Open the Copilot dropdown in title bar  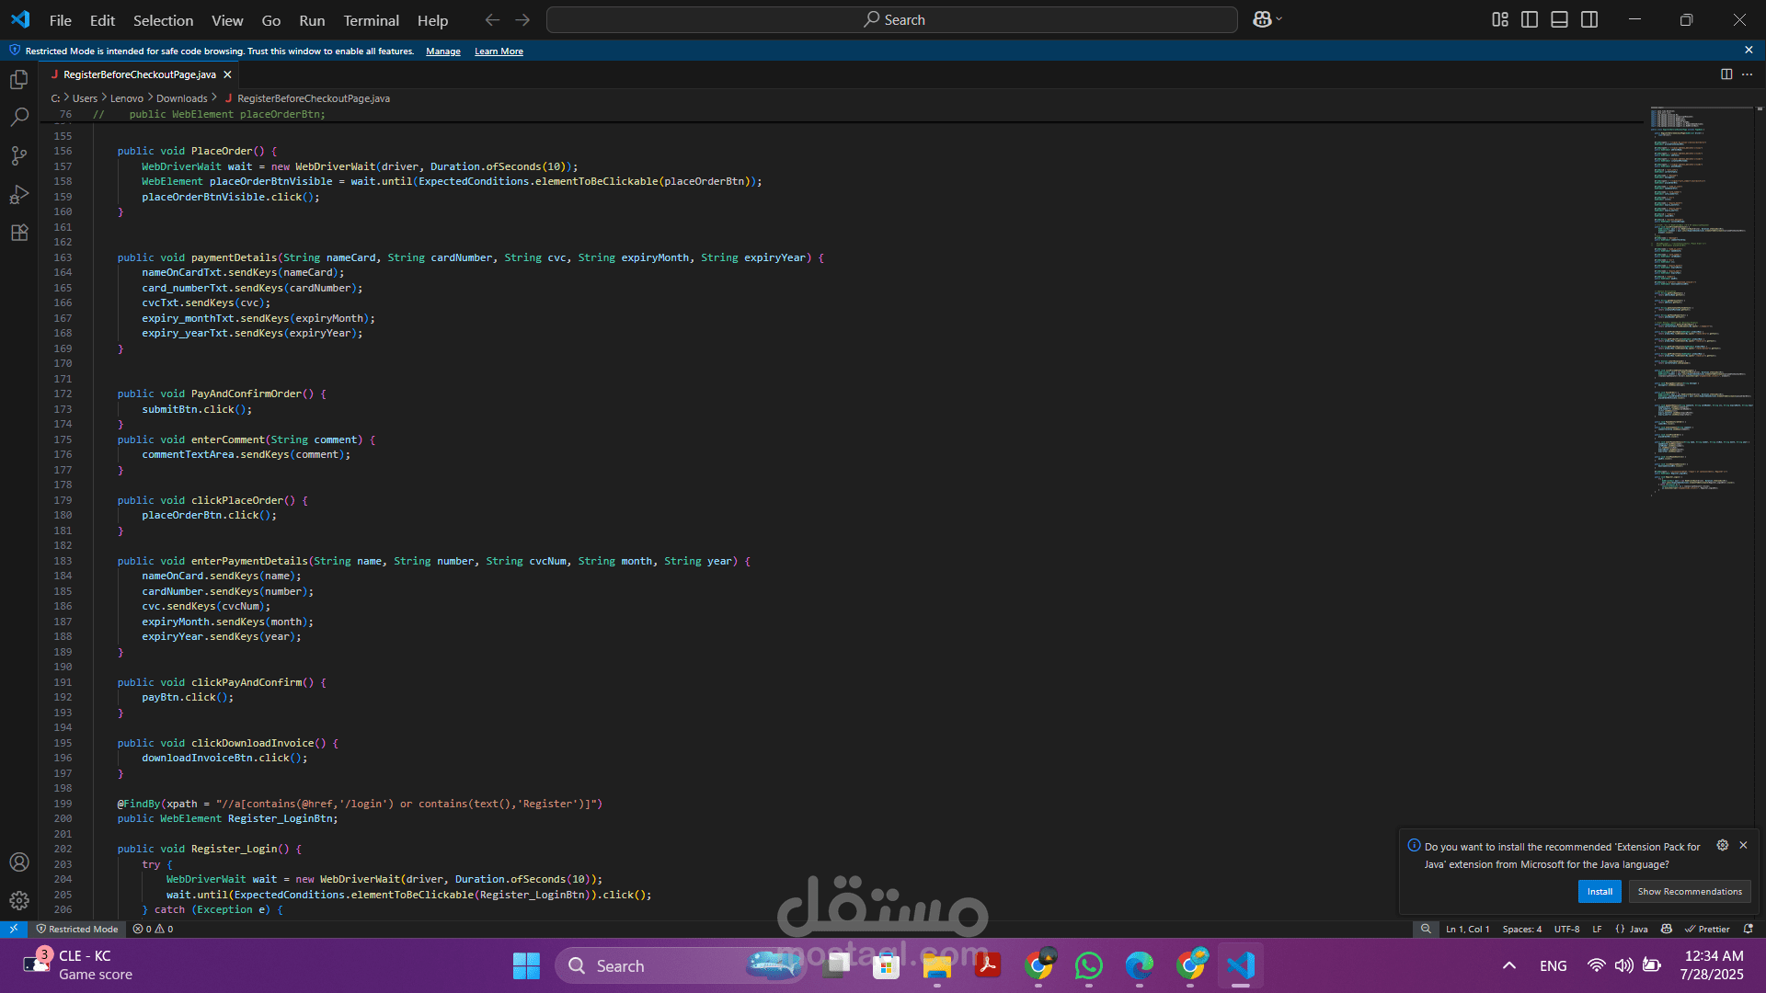(1267, 19)
